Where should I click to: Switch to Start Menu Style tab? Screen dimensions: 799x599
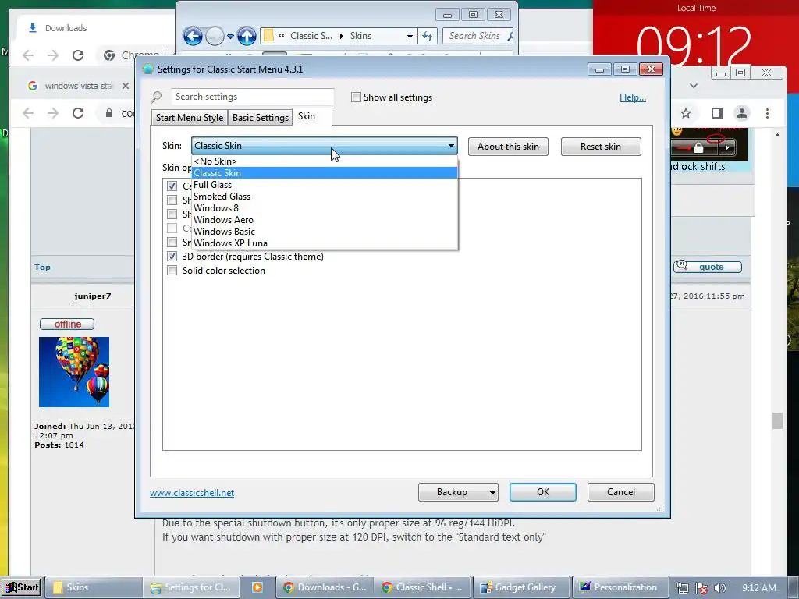190,118
